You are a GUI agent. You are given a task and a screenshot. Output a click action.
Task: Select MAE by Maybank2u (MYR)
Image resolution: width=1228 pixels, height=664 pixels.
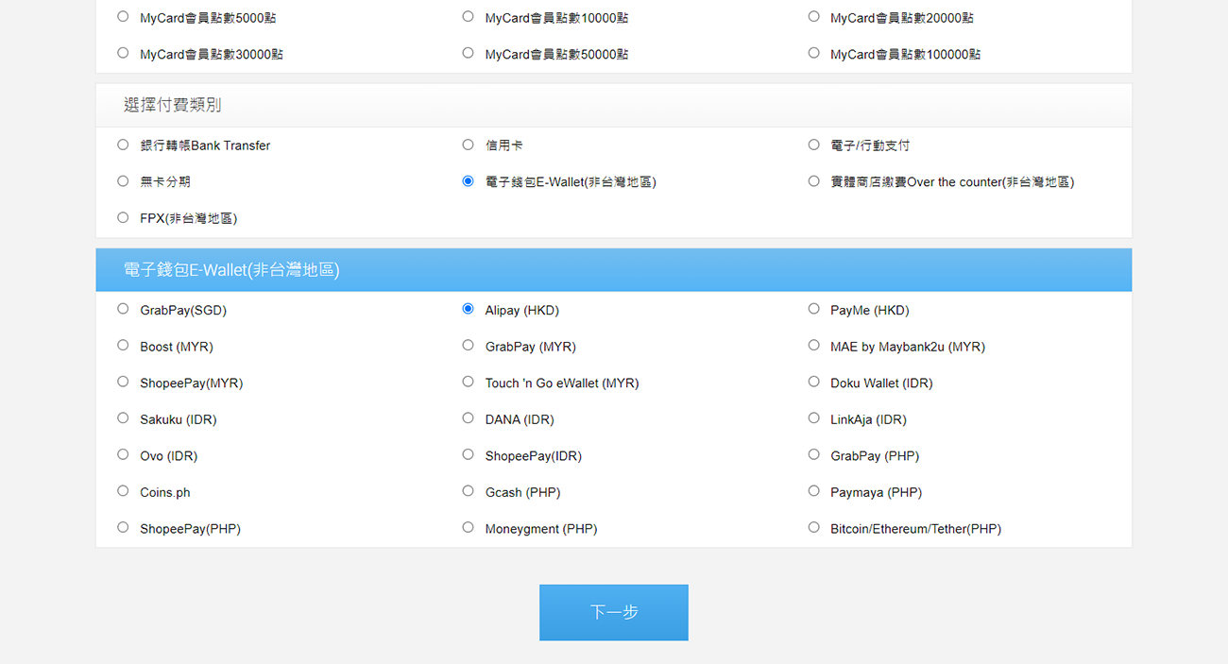coord(813,347)
